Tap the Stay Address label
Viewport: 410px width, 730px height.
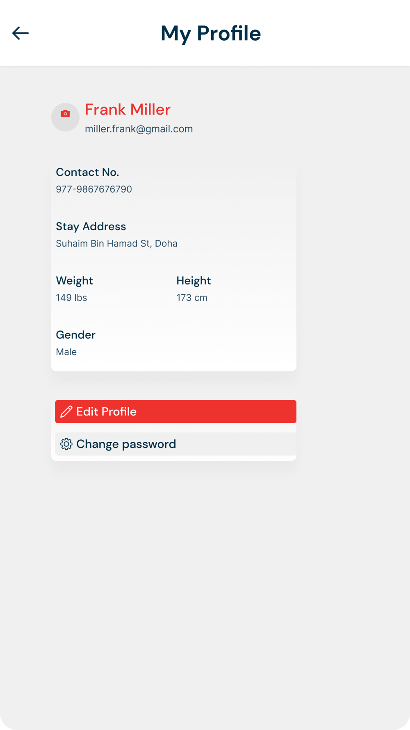(91, 226)
